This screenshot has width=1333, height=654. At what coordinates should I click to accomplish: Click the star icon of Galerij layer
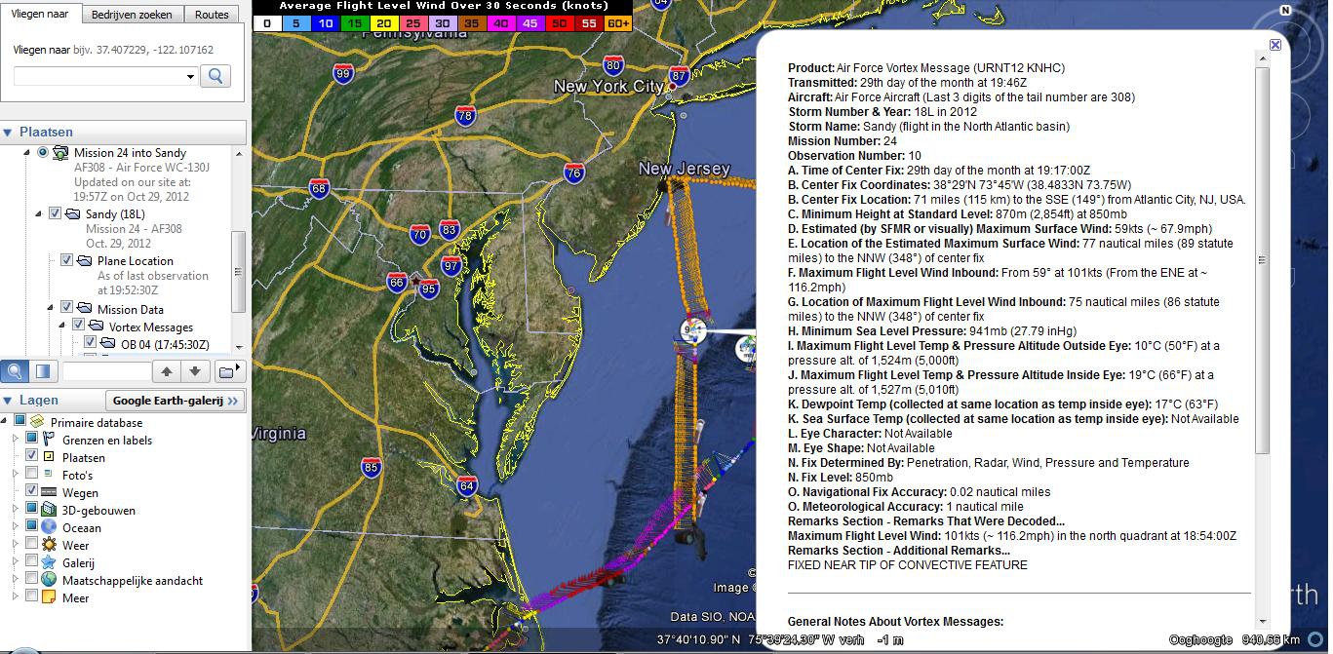point(49,562)
